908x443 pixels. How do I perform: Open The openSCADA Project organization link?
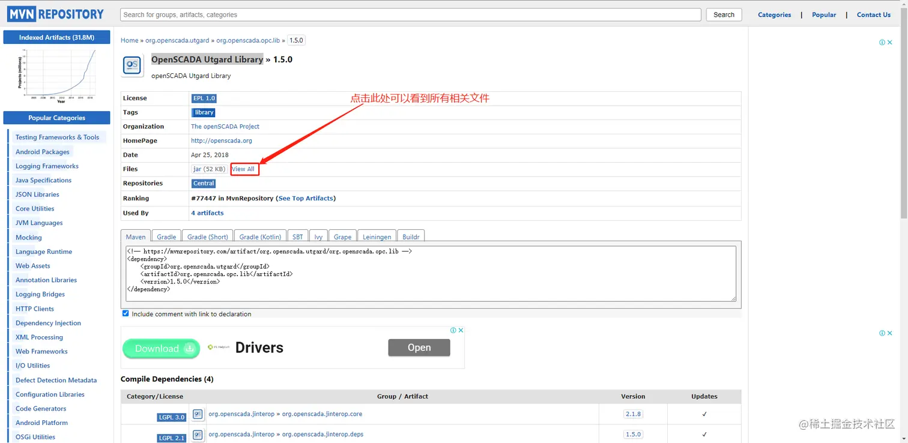(x=225, y=126)
